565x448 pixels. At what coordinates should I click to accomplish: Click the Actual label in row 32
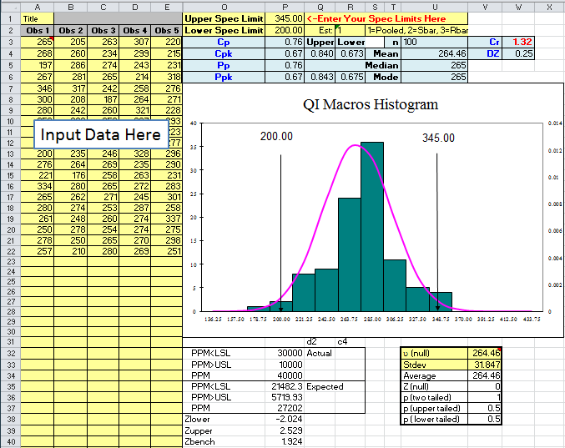coord(319,353)
